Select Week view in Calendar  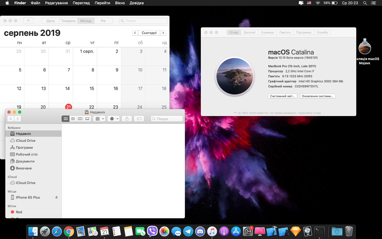click(68, 21)
